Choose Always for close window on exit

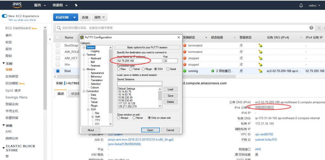pyautogui.click(x=119, y=118)
